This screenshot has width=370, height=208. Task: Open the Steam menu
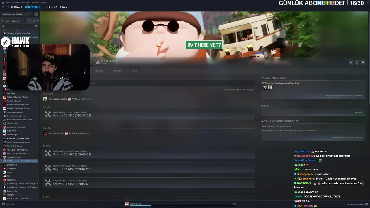click(x=7, y=3)
